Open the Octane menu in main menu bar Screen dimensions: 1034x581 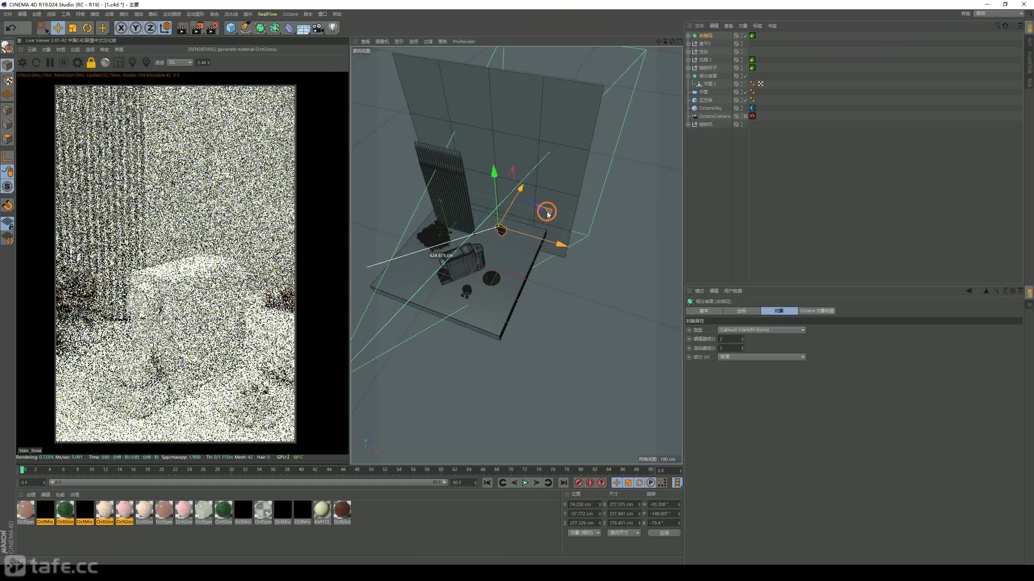pyautogui.click(x=290, y=14)
